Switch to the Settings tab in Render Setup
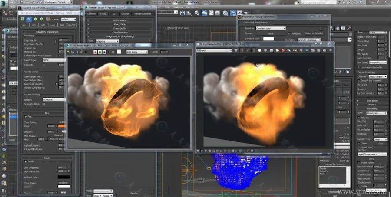391x197 pixels. click(x=125, y=14)
